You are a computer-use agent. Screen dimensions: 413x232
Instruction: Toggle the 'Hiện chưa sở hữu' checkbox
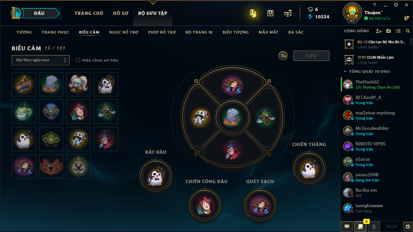click(78, 60)
